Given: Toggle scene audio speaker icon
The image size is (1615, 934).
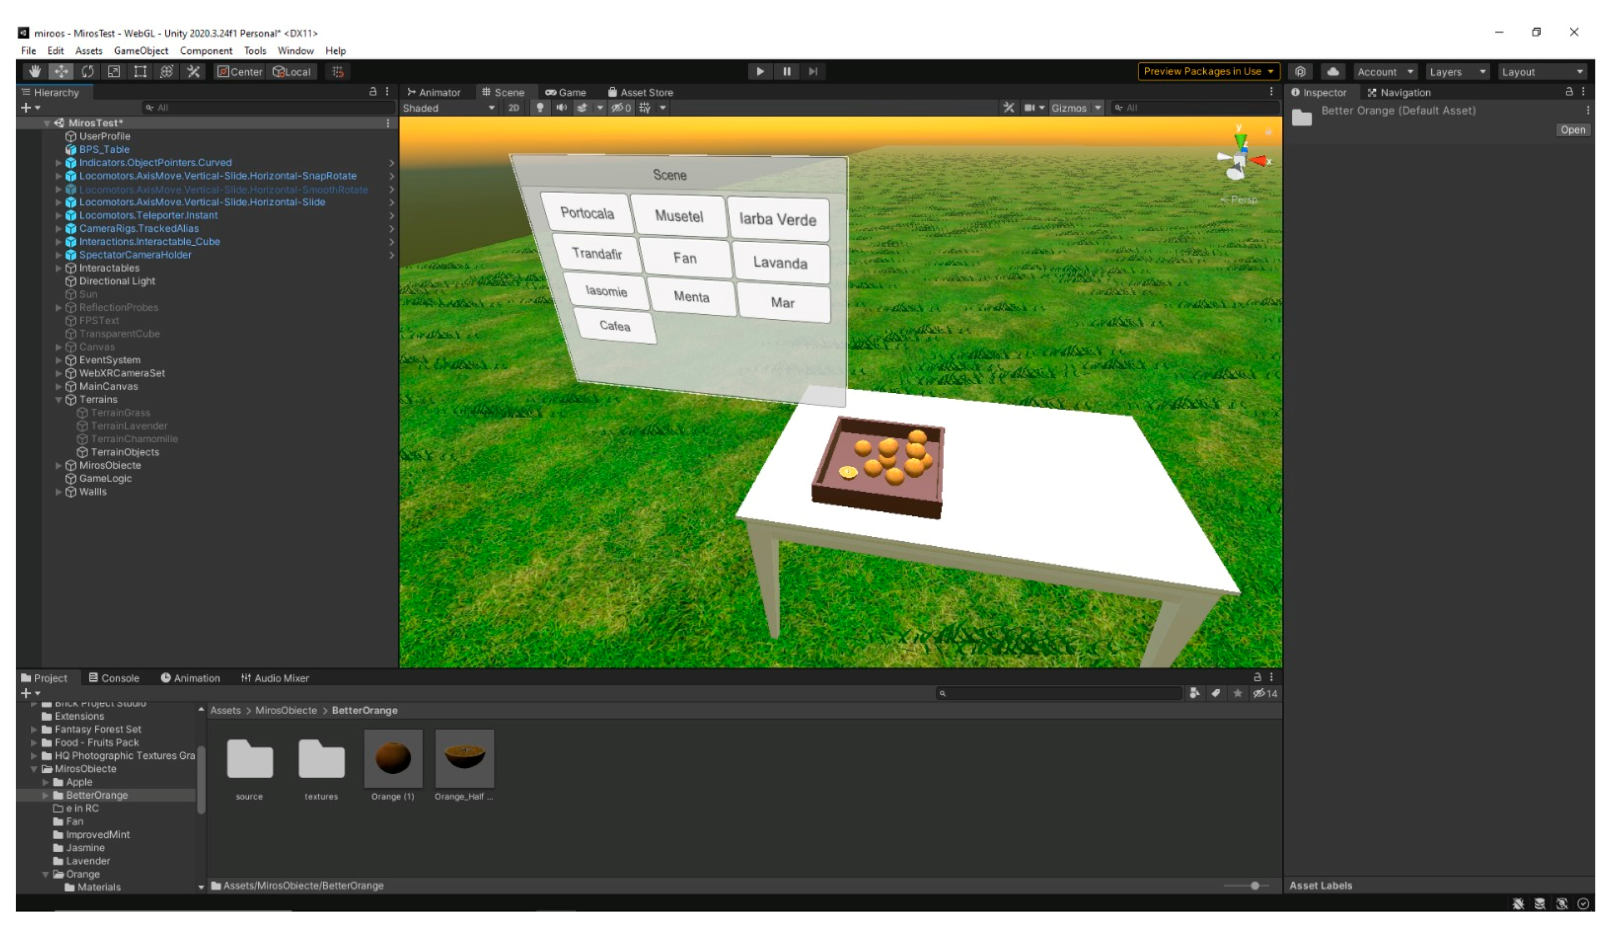Looking at the screenshot, I should (x=561, y=108).
